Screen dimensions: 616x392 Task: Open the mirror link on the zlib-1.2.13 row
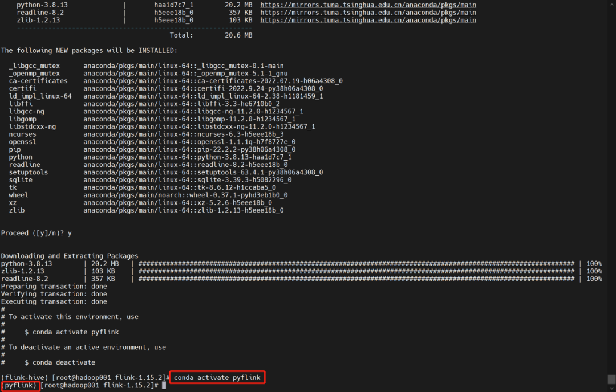pyautogui.click(x=368, y=20)
